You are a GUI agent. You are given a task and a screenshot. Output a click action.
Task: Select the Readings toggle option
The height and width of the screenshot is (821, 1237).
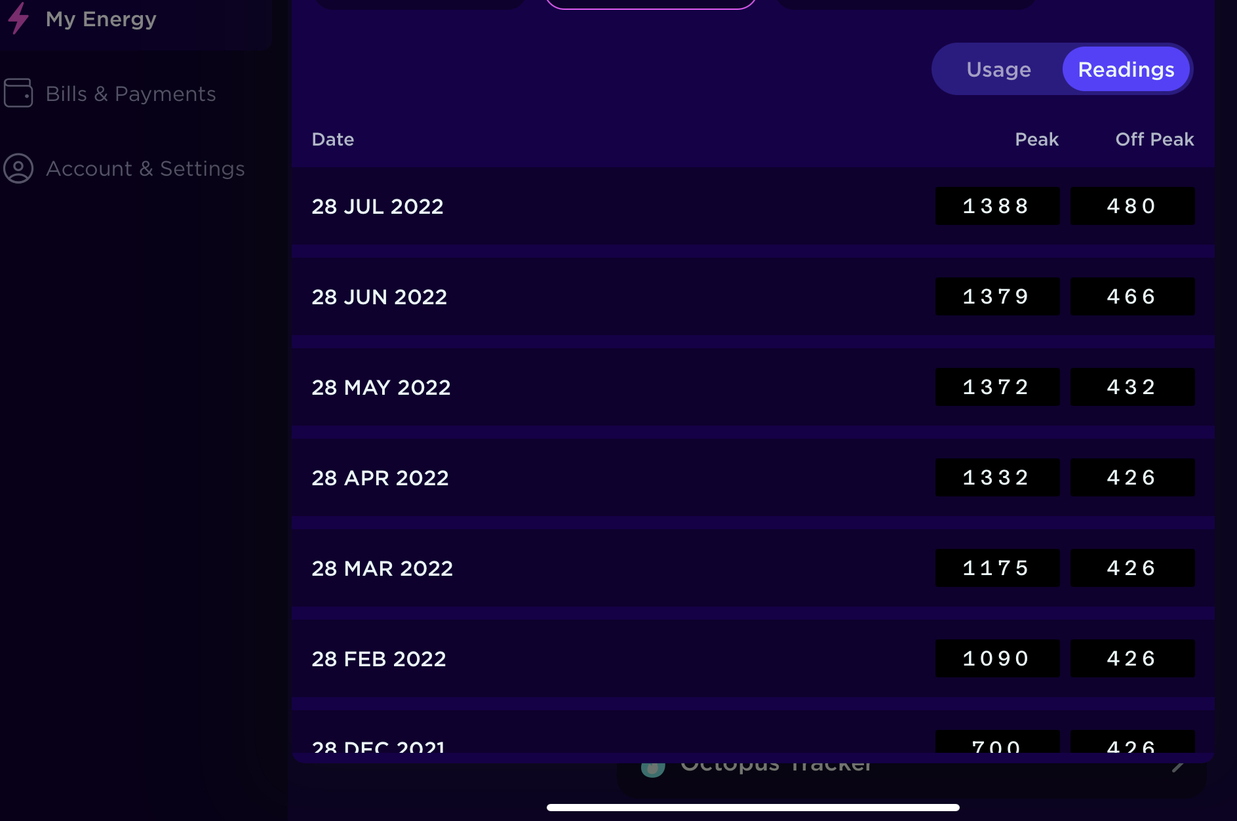tap(1126, 70)
